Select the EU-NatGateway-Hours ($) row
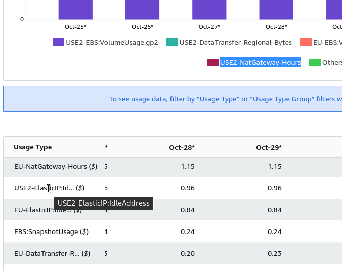Screen dimensions: 342x271 [56, 166]
